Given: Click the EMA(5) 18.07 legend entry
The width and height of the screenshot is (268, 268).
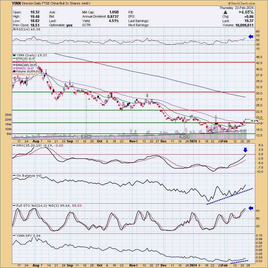Looking at the screenshot, I should 25,68.
